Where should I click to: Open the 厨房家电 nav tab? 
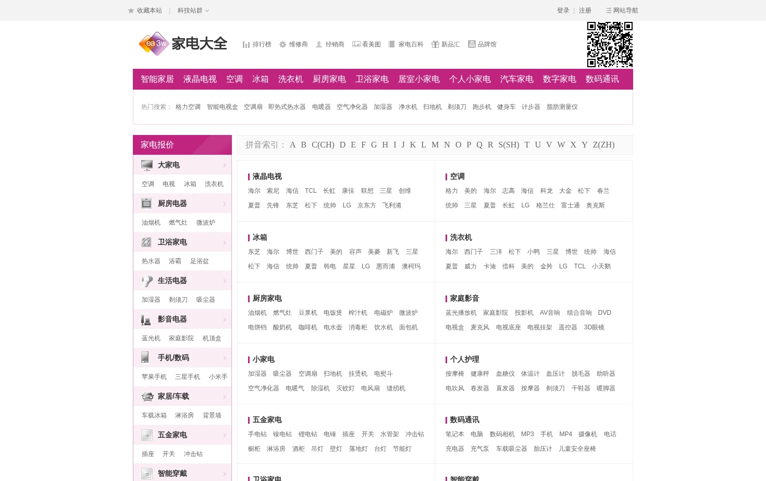pos(329,79)
